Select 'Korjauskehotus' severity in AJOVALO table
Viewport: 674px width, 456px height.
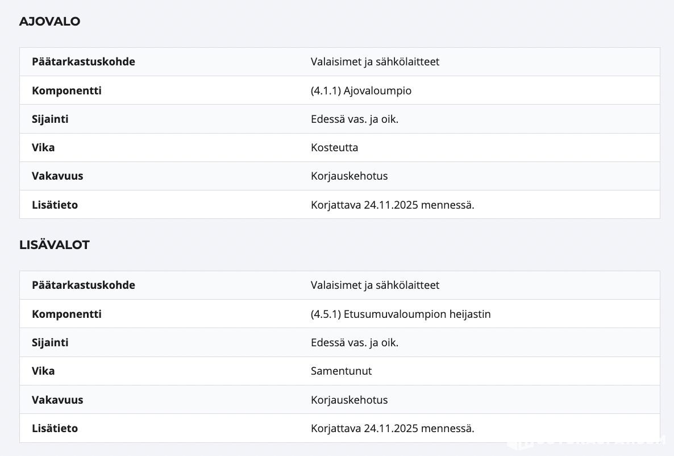[349, 176]
